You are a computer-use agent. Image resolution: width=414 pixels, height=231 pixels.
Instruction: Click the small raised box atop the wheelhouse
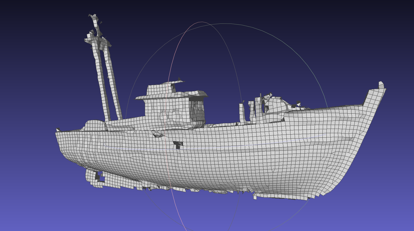(160, 88)
